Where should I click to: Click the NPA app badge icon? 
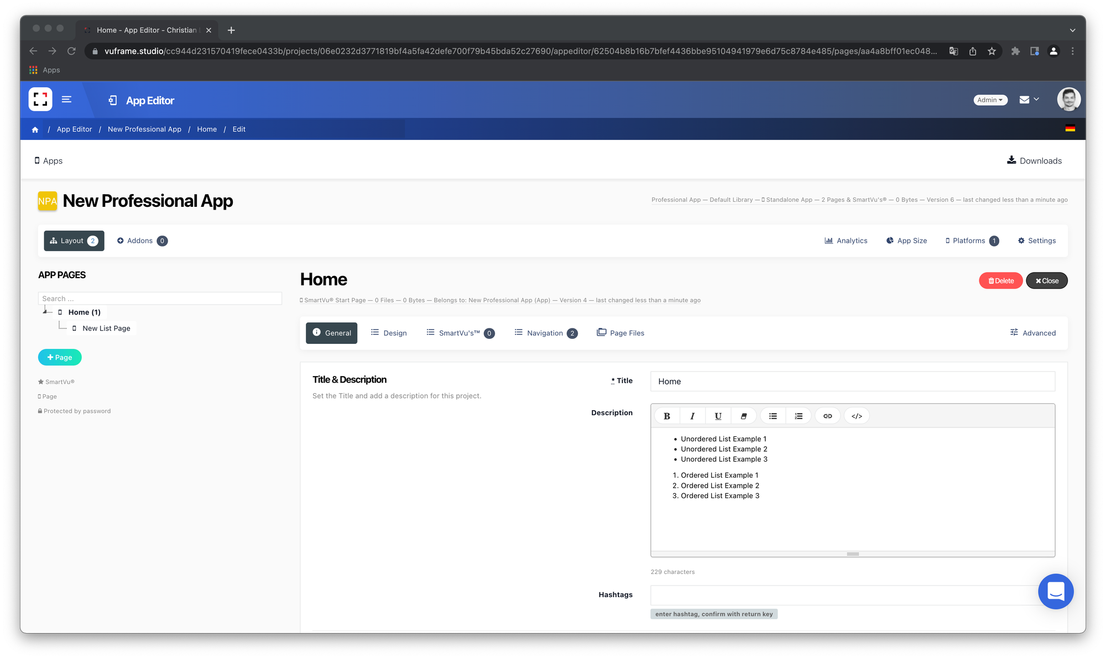click(48, 201)
